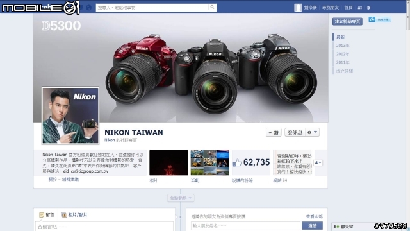
Task: Open the 尋找朋友 find friends link
Action: point(331,8)
